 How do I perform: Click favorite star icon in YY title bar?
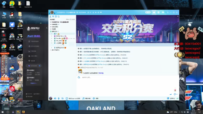tap(93, 12)
